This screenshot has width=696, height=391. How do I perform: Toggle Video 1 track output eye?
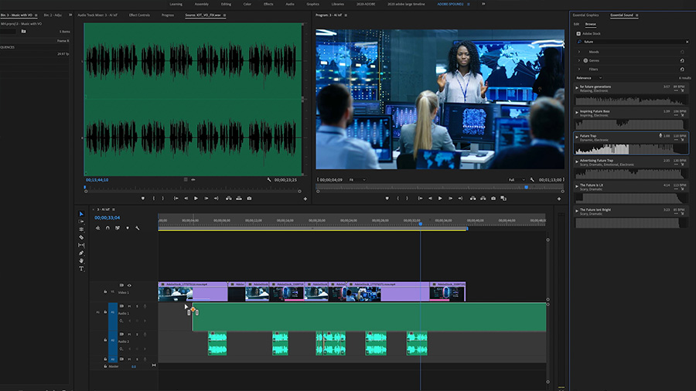pos(128,285)
